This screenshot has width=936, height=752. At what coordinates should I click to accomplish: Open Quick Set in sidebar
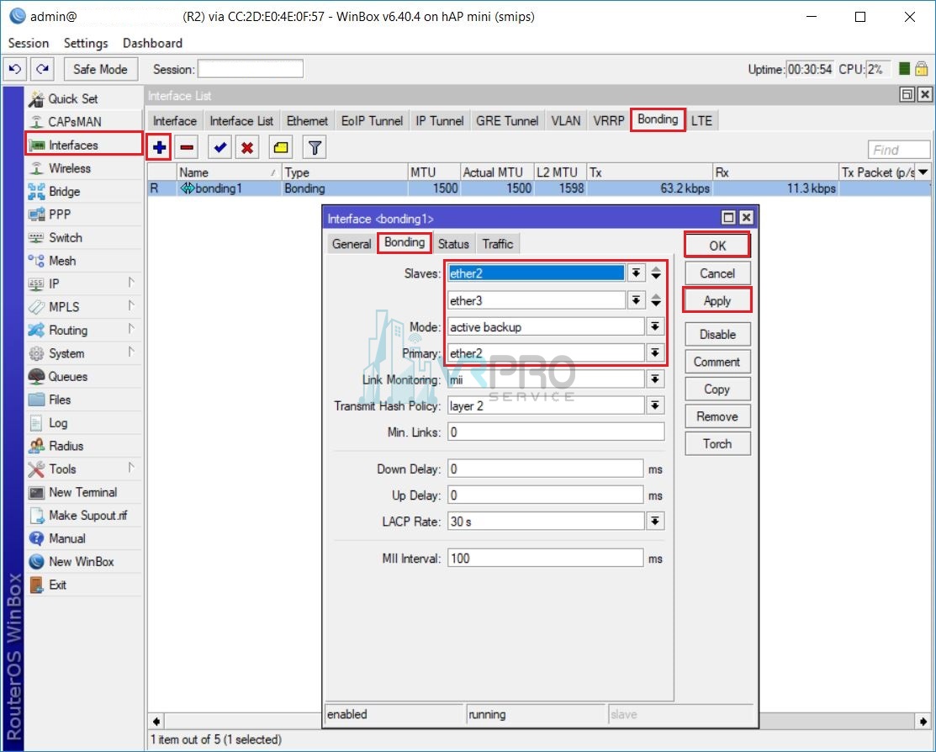coord(83,98)
